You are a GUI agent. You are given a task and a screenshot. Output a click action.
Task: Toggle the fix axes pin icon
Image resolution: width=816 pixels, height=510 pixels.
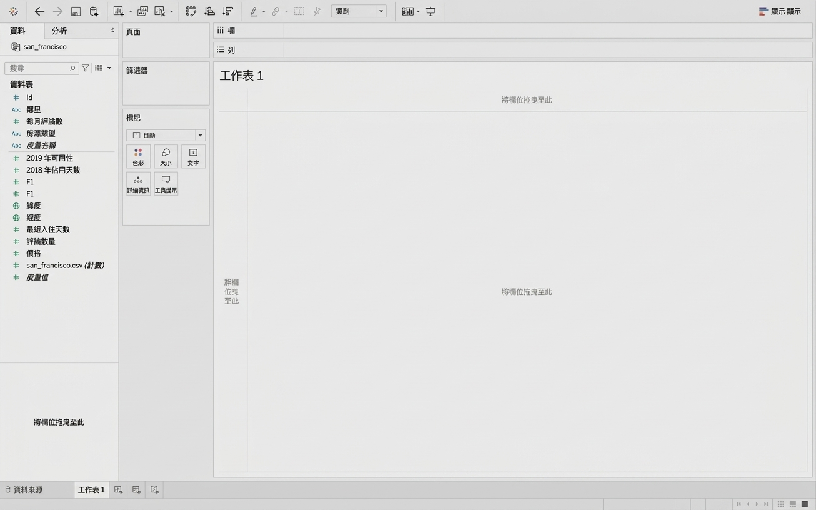click(317, 11)
